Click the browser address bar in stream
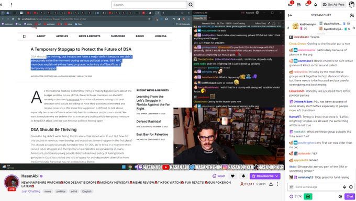Screen dimensions: 356x201 pos(84,19)
